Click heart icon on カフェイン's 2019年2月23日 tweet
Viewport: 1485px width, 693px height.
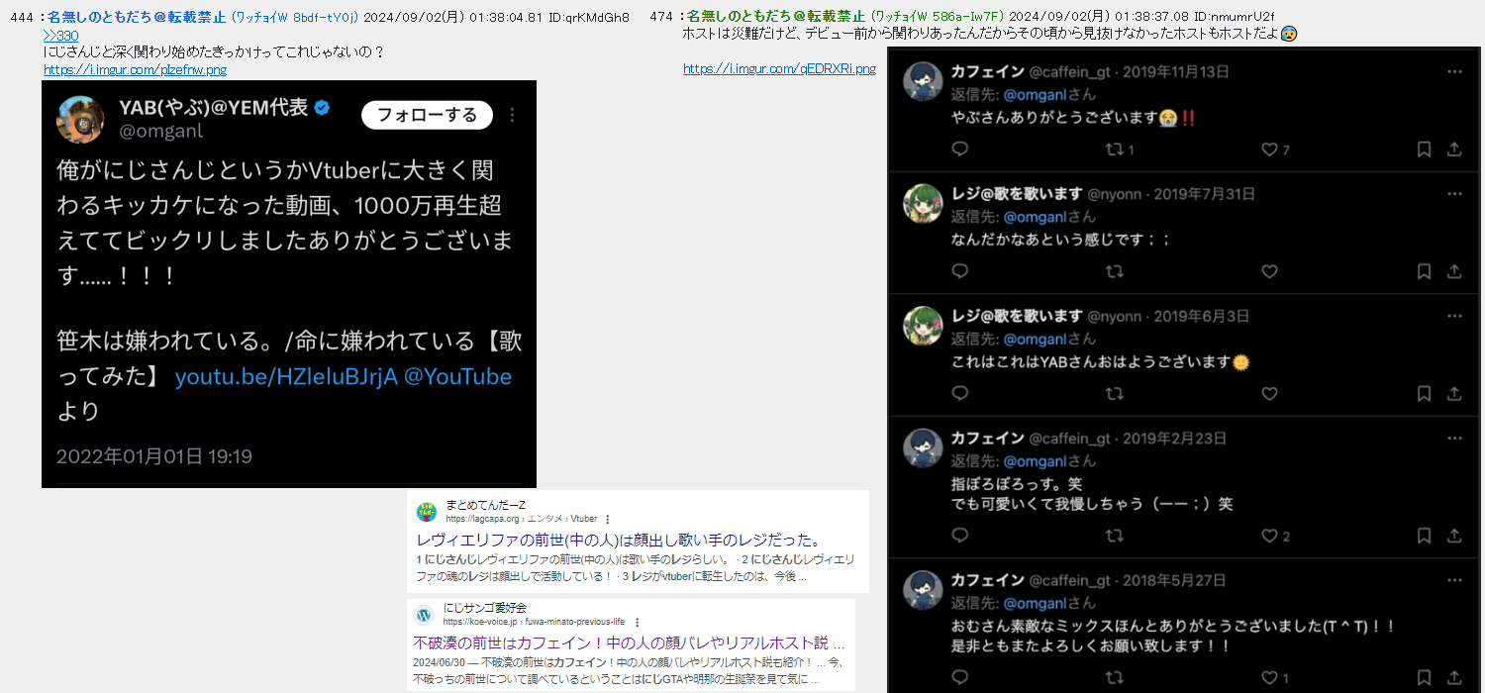1269,536
